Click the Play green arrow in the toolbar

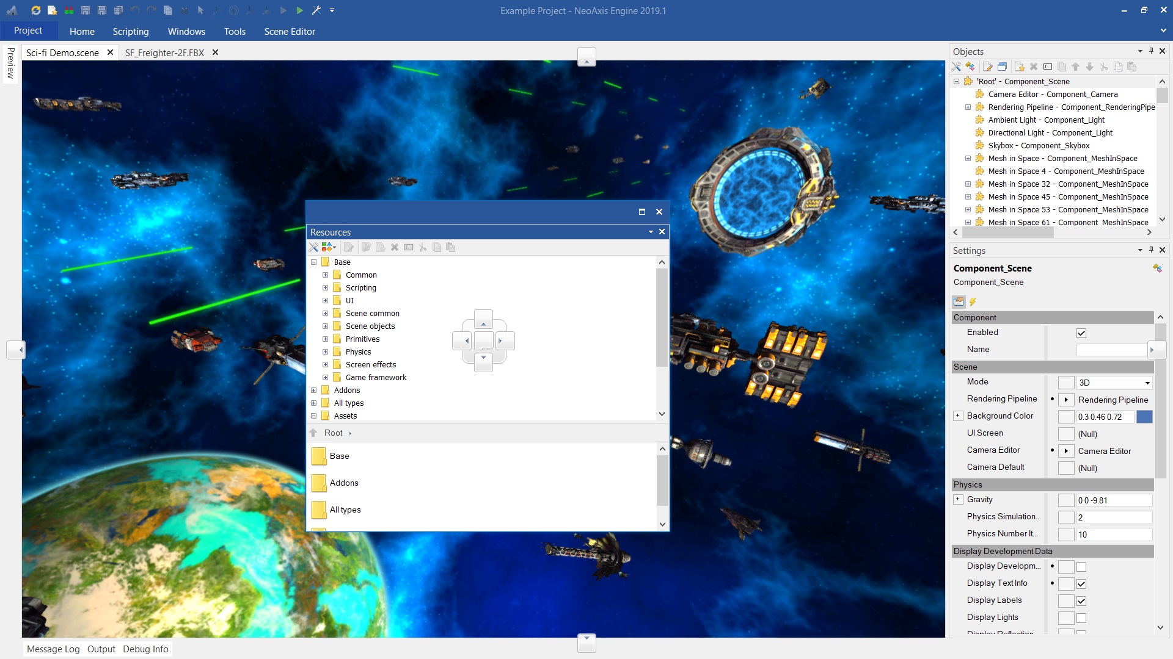pos(299,10)
